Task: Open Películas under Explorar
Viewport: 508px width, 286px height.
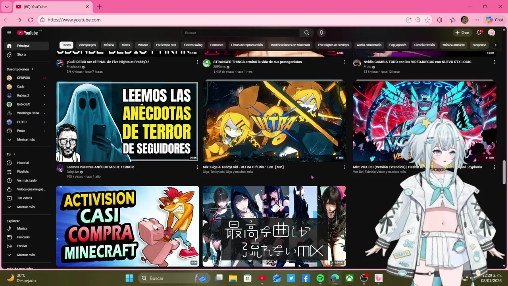Action: point(27,237)
